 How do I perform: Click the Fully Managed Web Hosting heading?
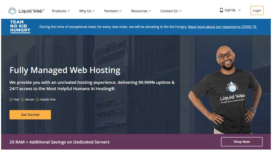(65, 70)
